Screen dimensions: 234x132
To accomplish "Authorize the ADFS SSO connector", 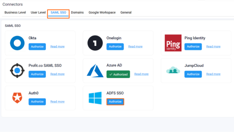I will coord(115,102).
